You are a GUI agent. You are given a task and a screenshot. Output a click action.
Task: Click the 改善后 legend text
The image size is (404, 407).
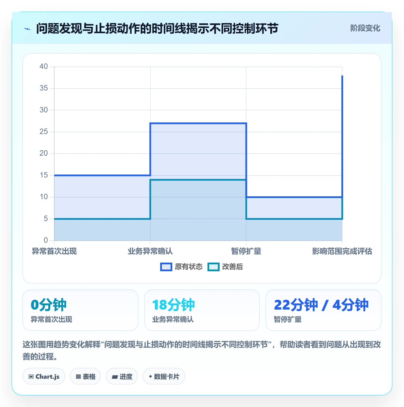[233, 267]
